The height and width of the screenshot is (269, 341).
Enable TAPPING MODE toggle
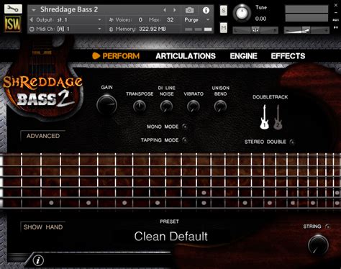pos(185,140)
